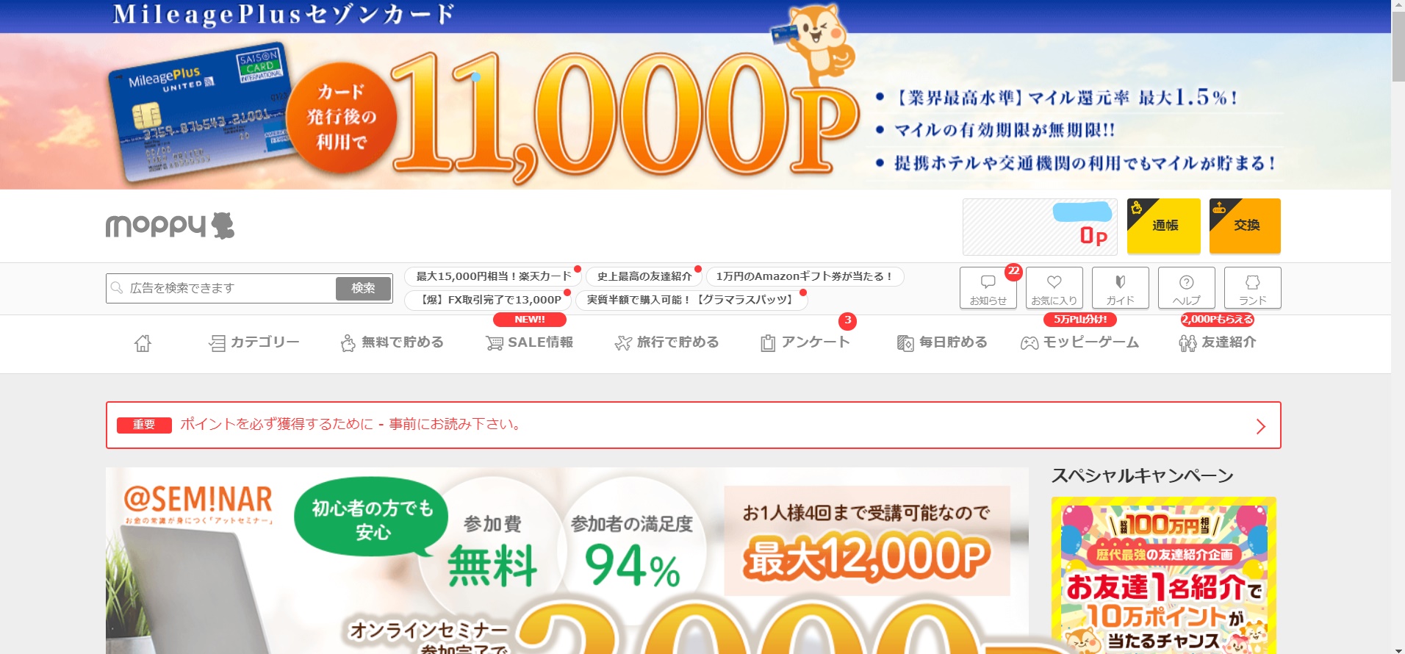Screen dimensions: 1405x654
Task: Open the ヘルプ question mark icon
Action: coord(1186,288)
